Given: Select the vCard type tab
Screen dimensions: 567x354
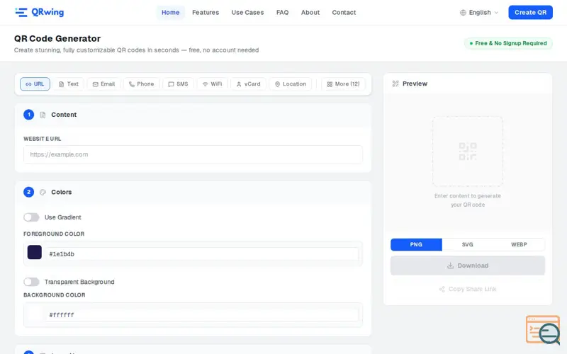Looking at the screenshot, I should pos(249,84).
